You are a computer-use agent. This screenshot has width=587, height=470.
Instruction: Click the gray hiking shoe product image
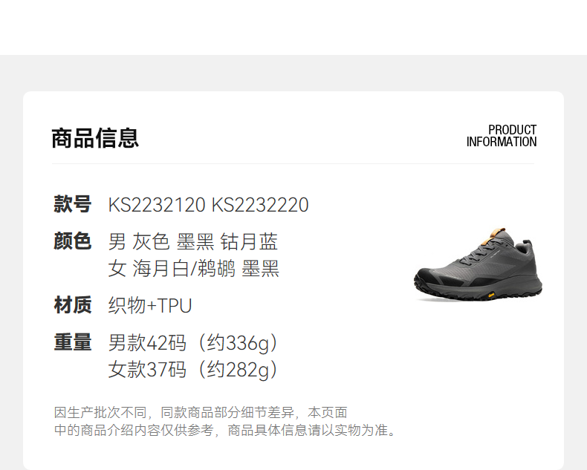tap(478, 264)
